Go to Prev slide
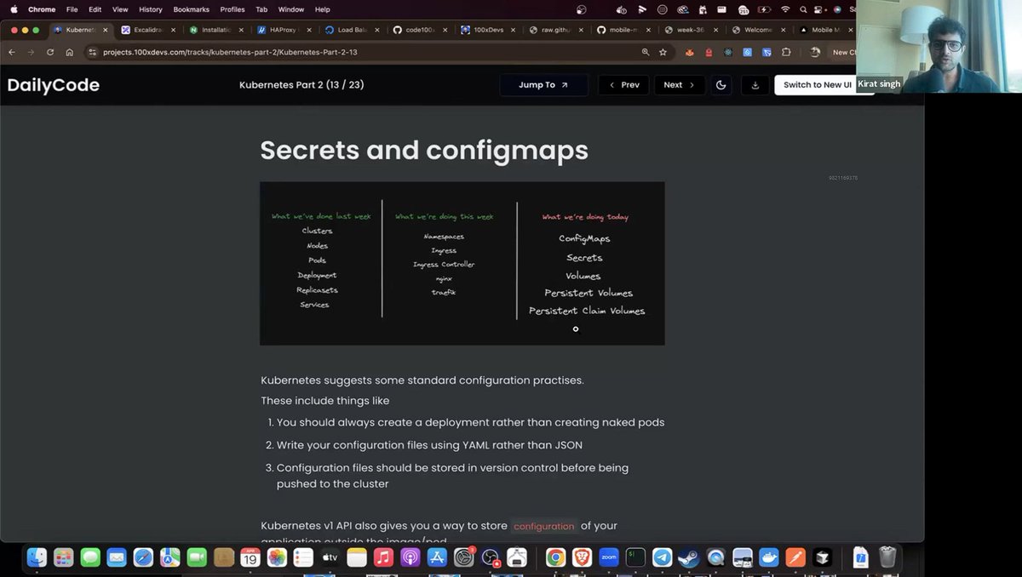The height and width of the screenshot is (577, 1022). coord(623,85)
